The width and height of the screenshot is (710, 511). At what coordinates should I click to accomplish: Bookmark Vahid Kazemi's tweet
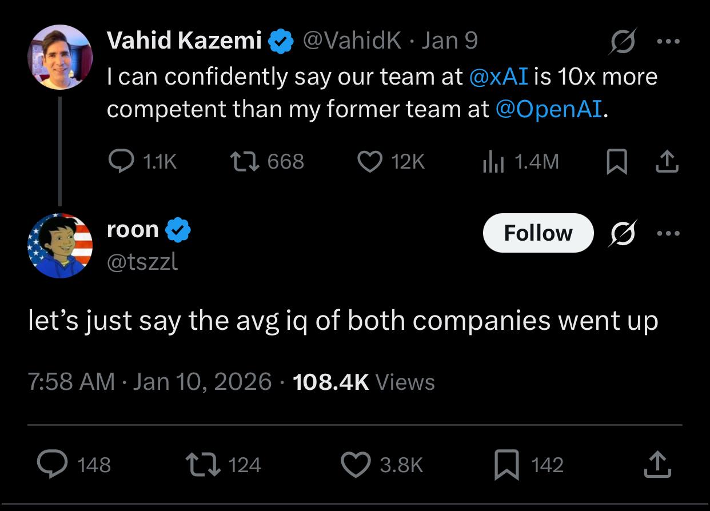(617, 162)
